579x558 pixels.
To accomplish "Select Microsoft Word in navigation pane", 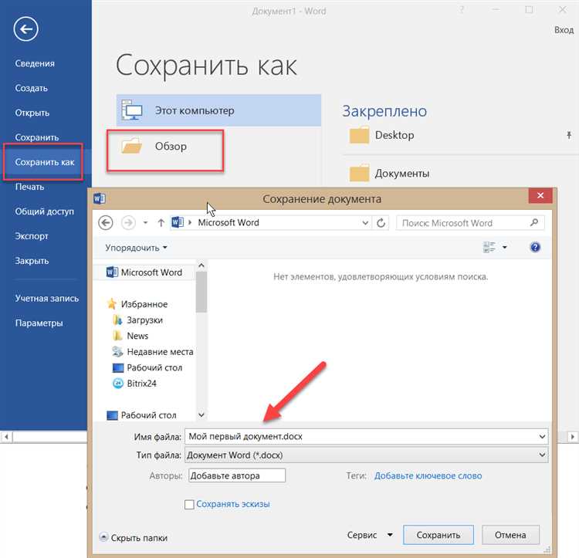I will coord(144,272).
